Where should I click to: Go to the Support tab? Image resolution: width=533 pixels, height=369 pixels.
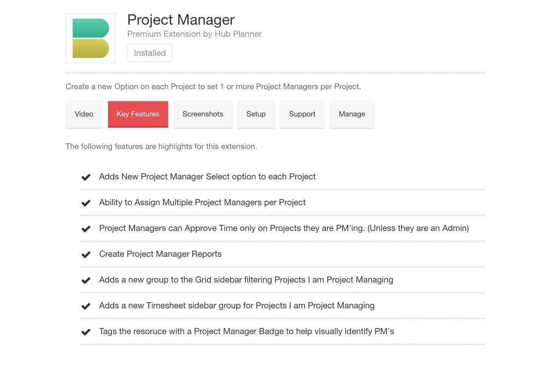click(x=302, y=114)
